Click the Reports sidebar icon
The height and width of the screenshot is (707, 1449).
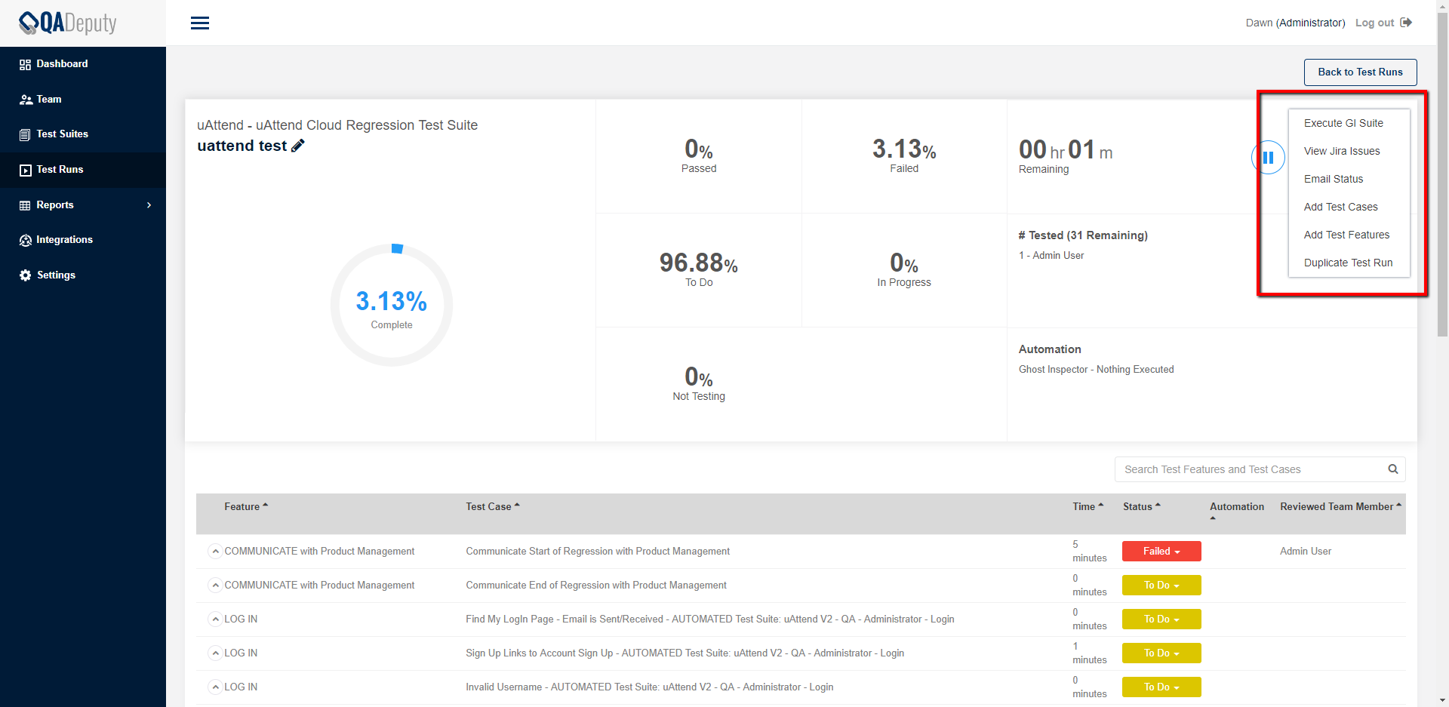click(26, 205)
